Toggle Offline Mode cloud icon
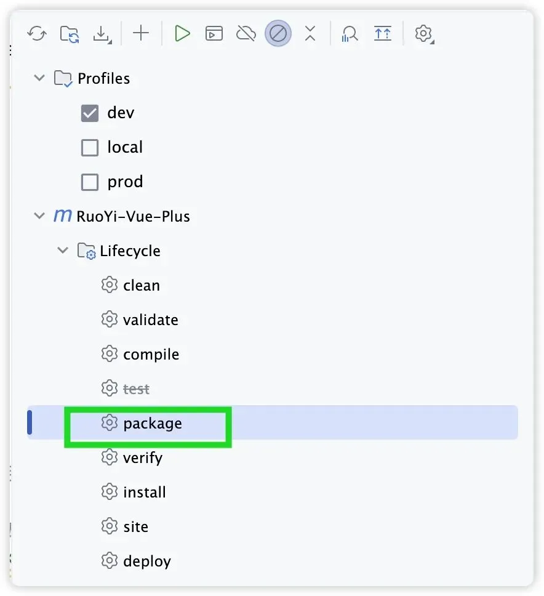The image size is (544, 596). pyautogui.click(x=246, y=33)
